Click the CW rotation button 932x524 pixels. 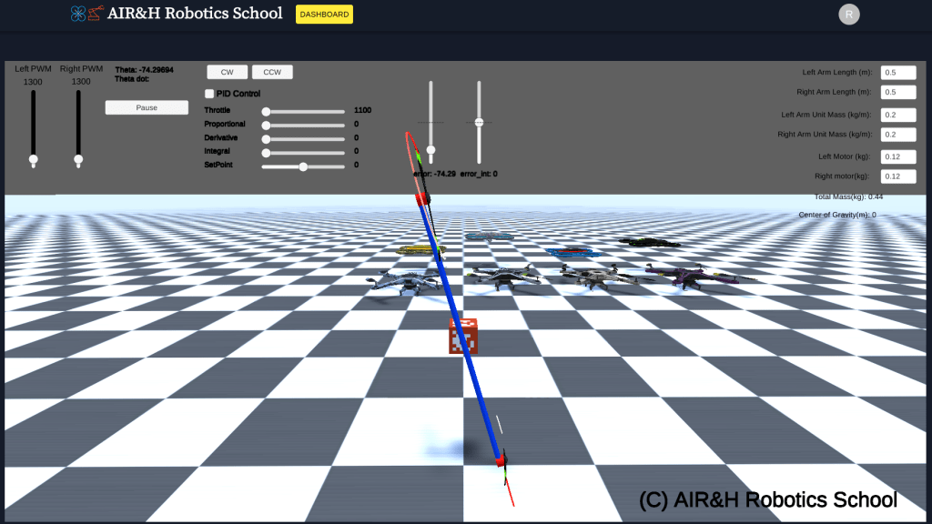226,72
